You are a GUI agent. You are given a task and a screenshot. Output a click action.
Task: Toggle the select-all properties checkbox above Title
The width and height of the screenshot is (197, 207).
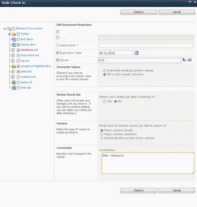pos(58,32)
